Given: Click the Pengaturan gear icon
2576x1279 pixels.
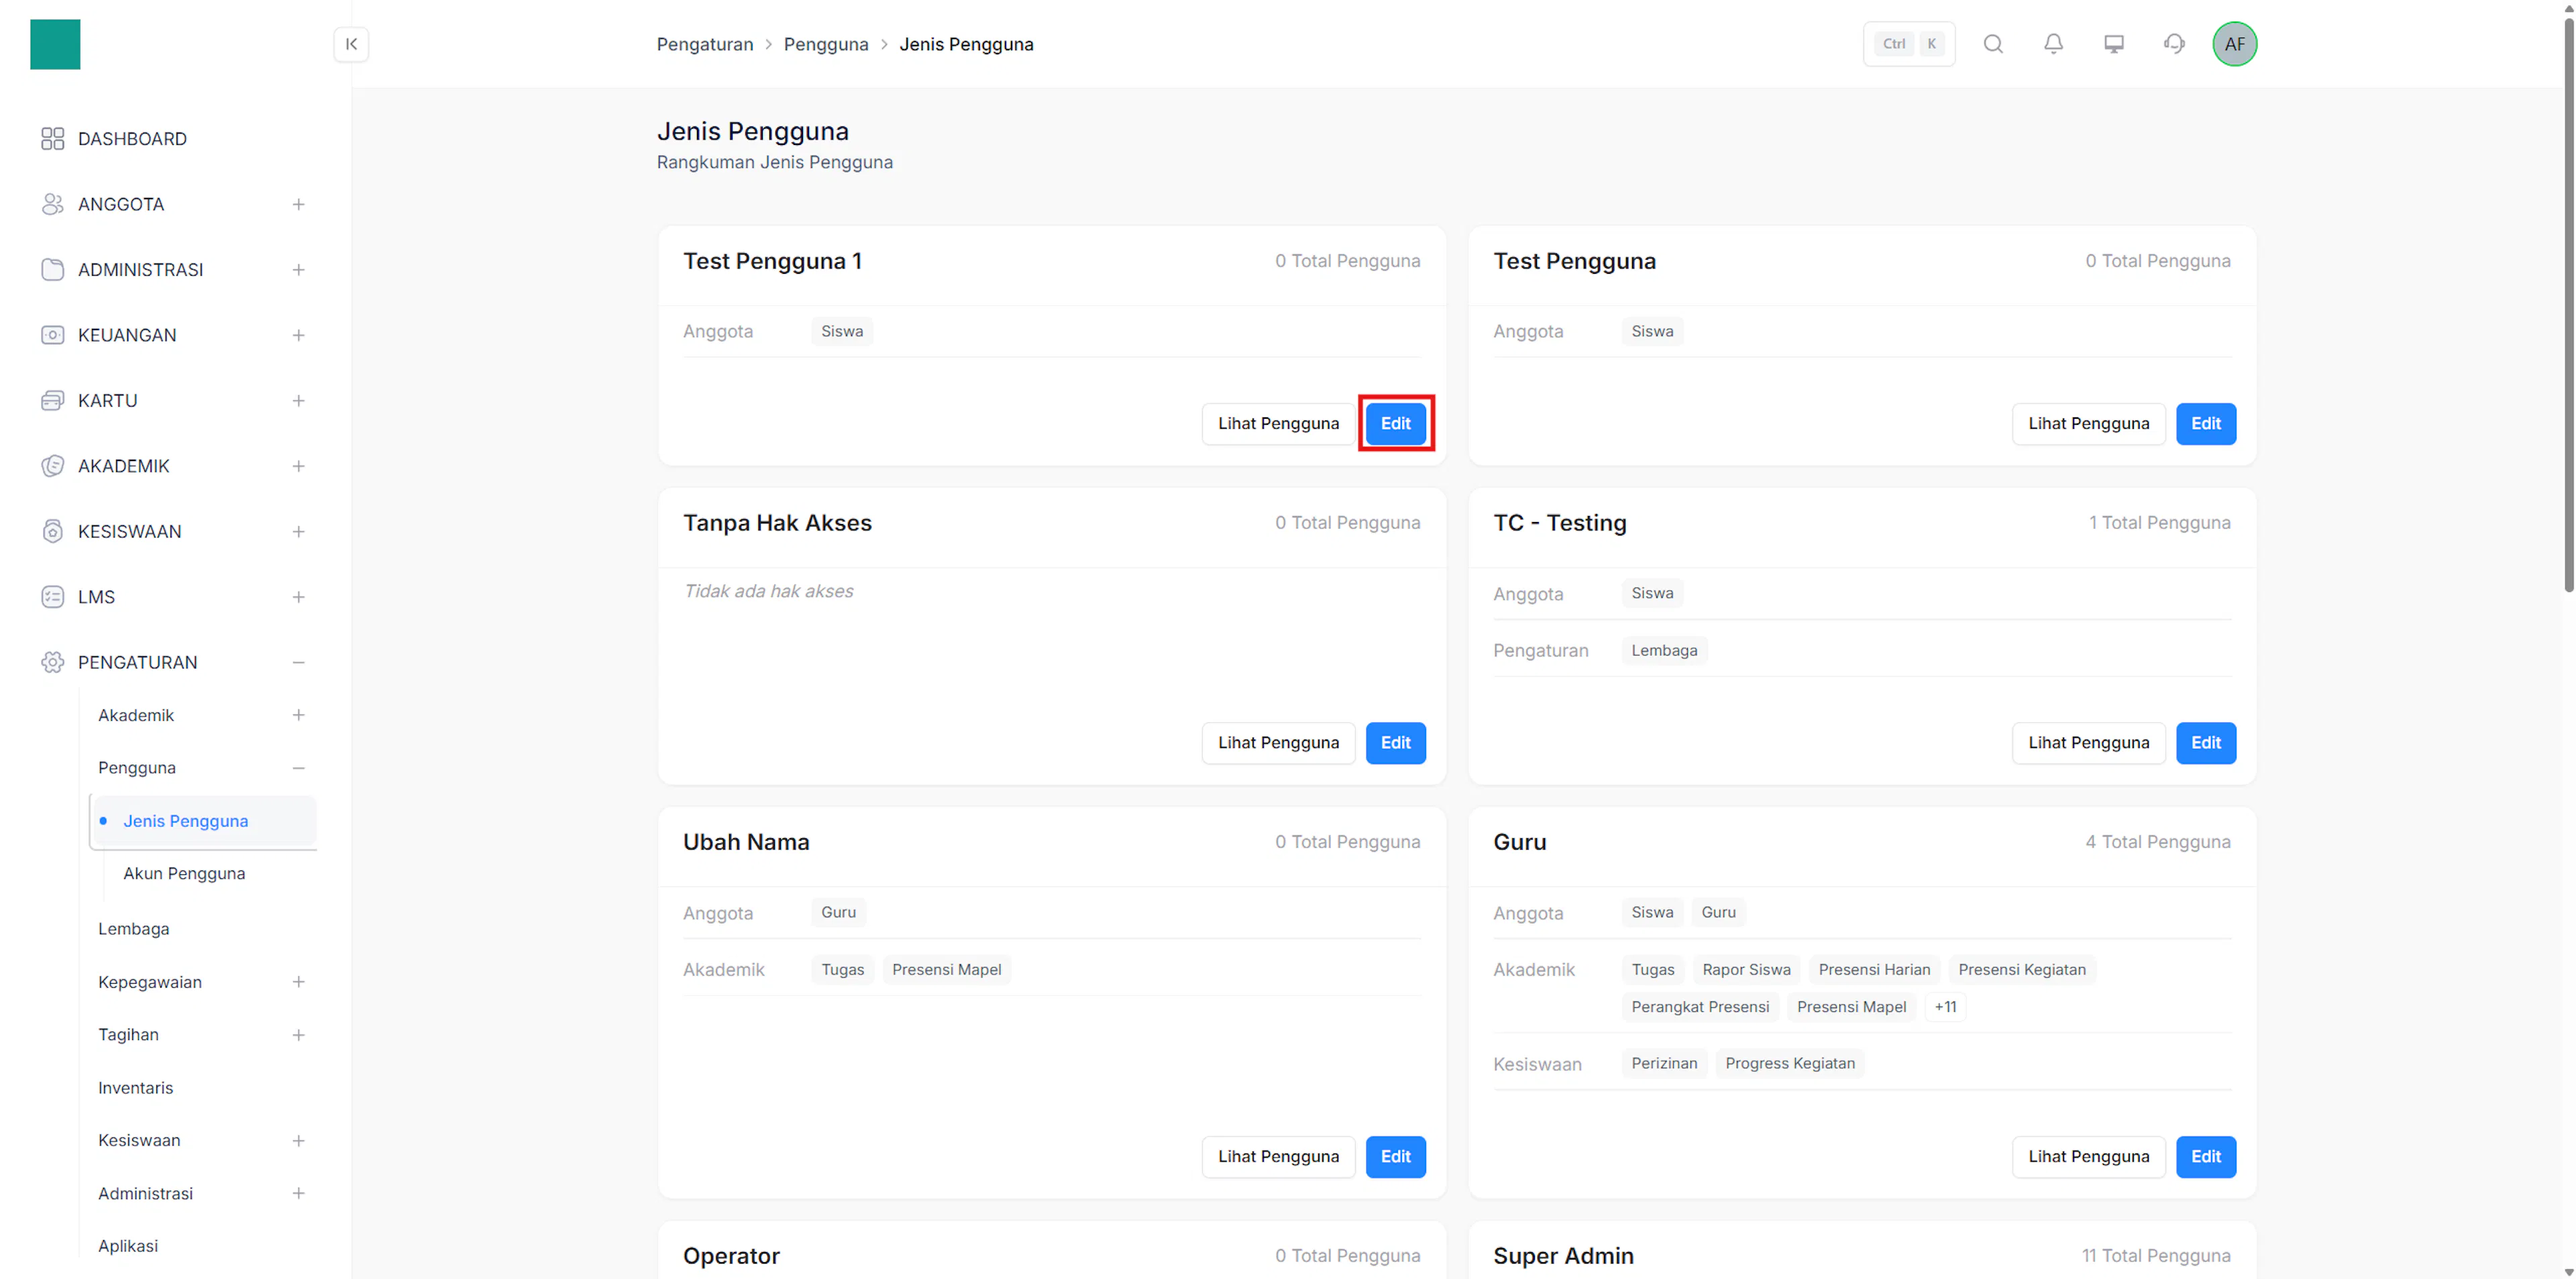Looking at the screenshot, I should pos(53,662).
